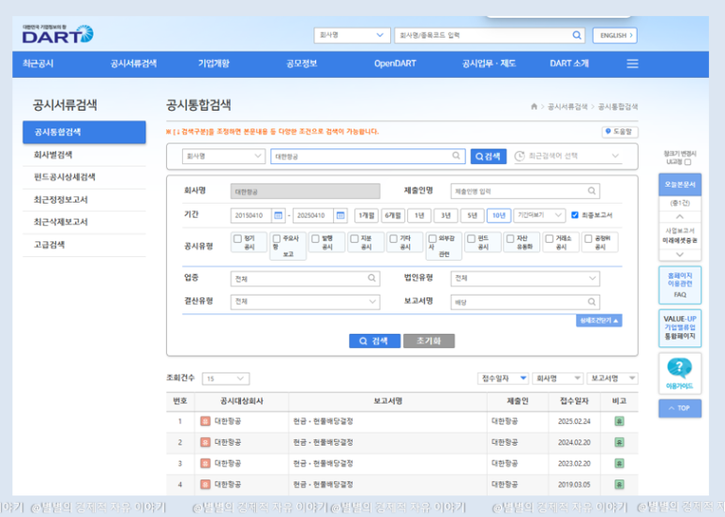
Task: Click the red market icon in row 4
Action: 205,485
